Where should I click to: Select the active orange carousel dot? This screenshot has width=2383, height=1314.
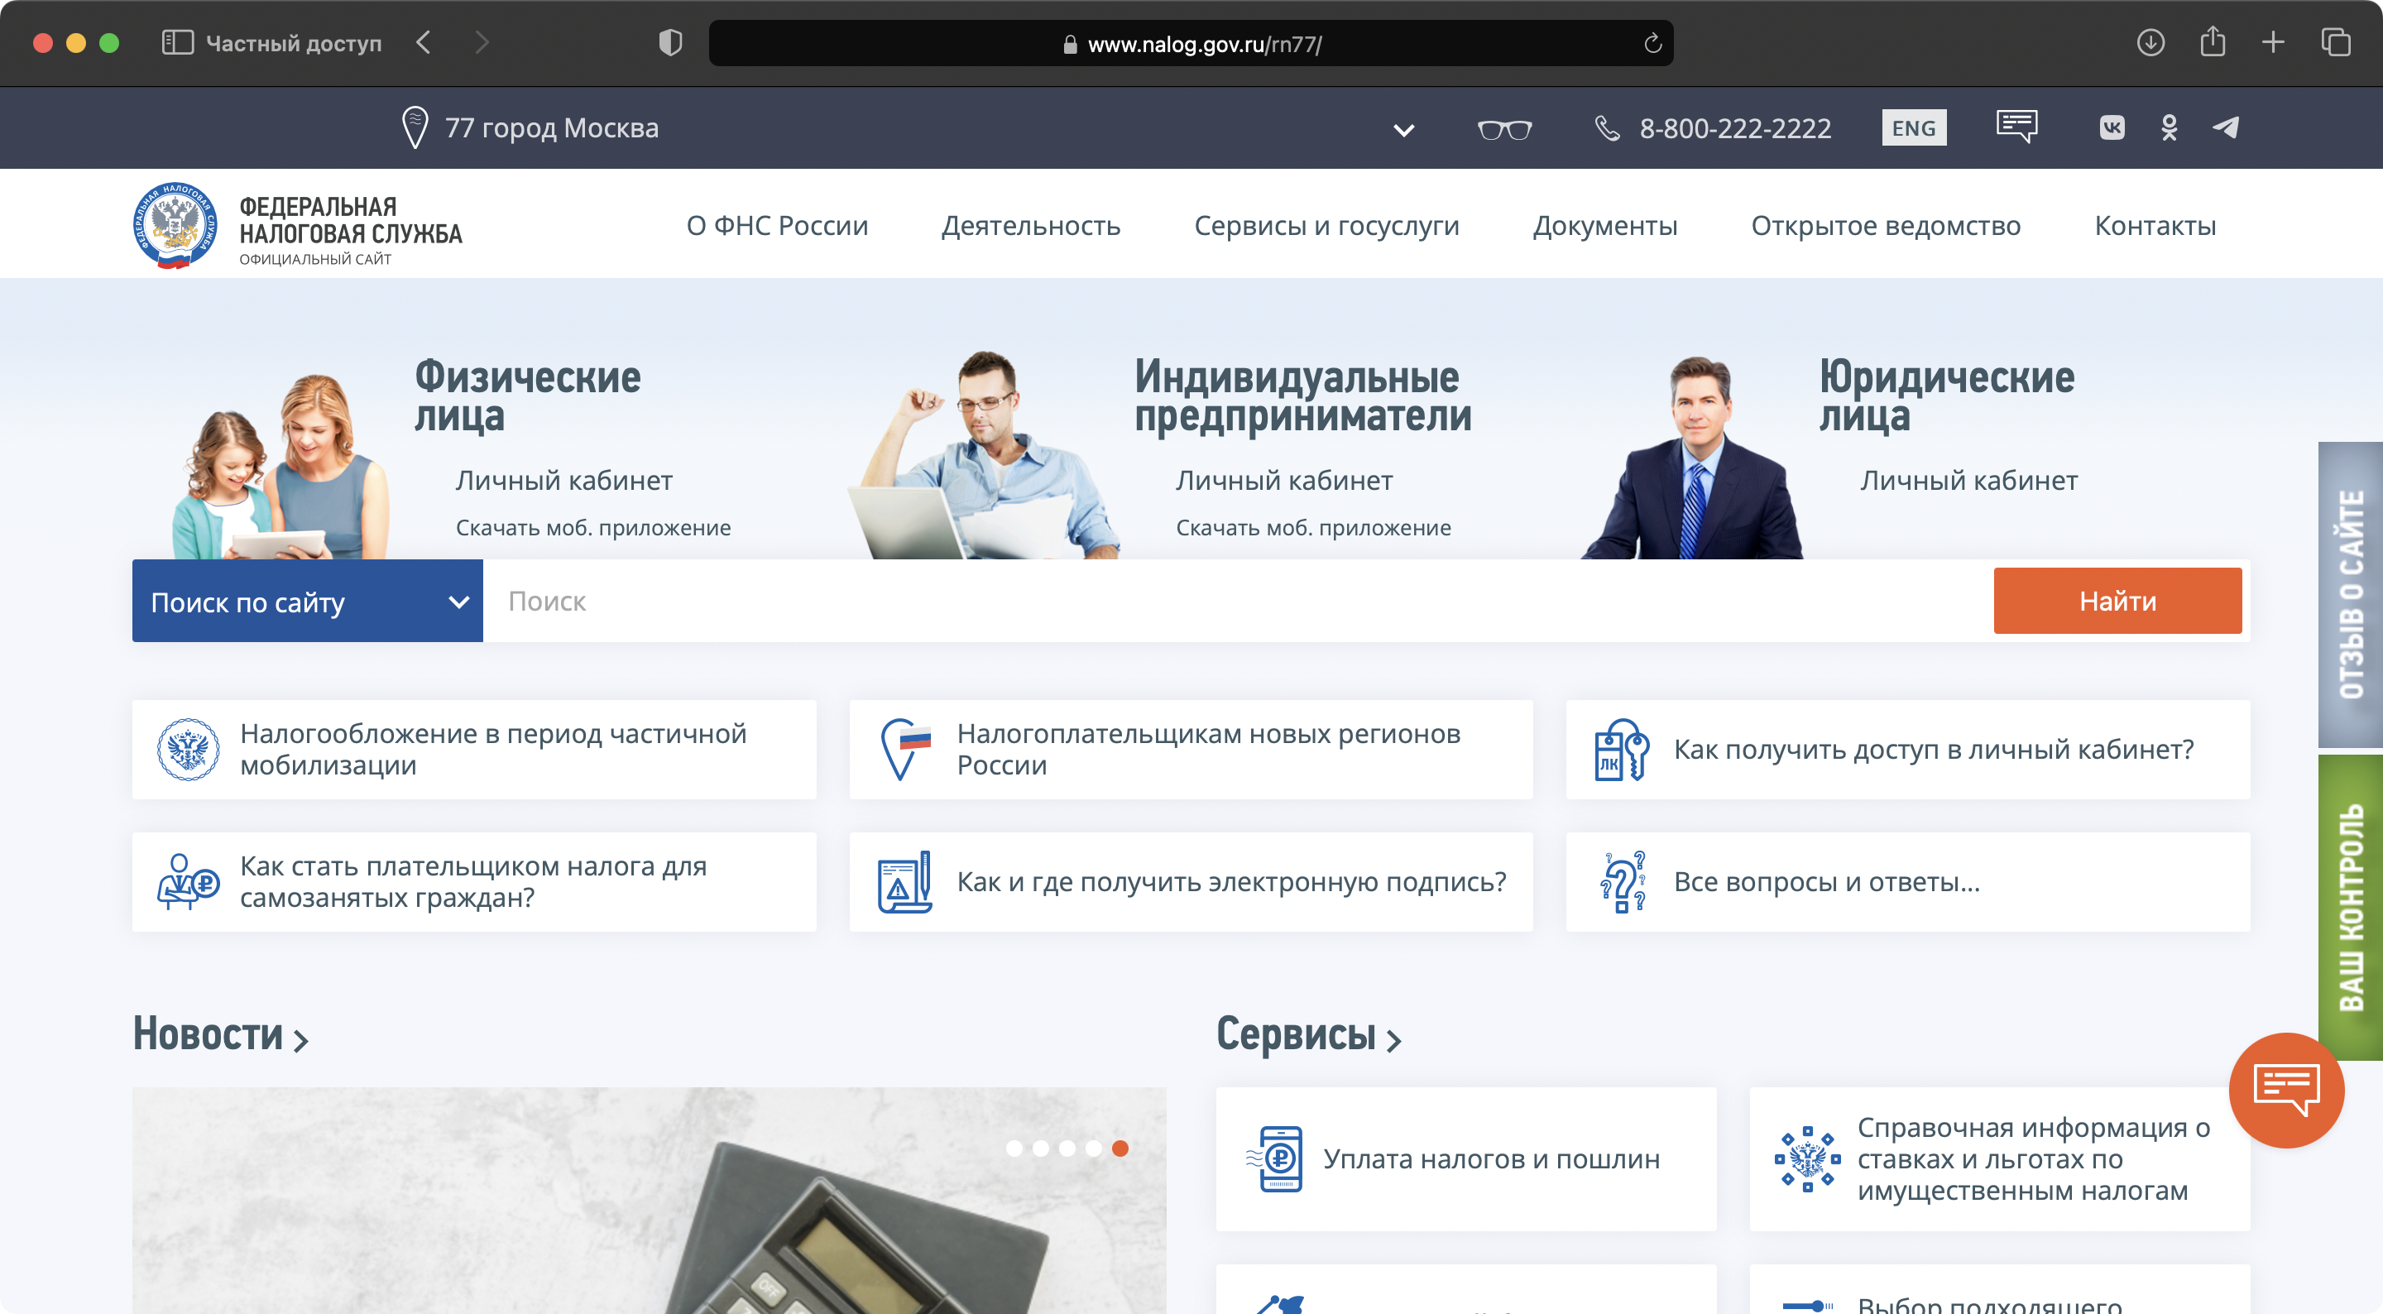1120,1149
